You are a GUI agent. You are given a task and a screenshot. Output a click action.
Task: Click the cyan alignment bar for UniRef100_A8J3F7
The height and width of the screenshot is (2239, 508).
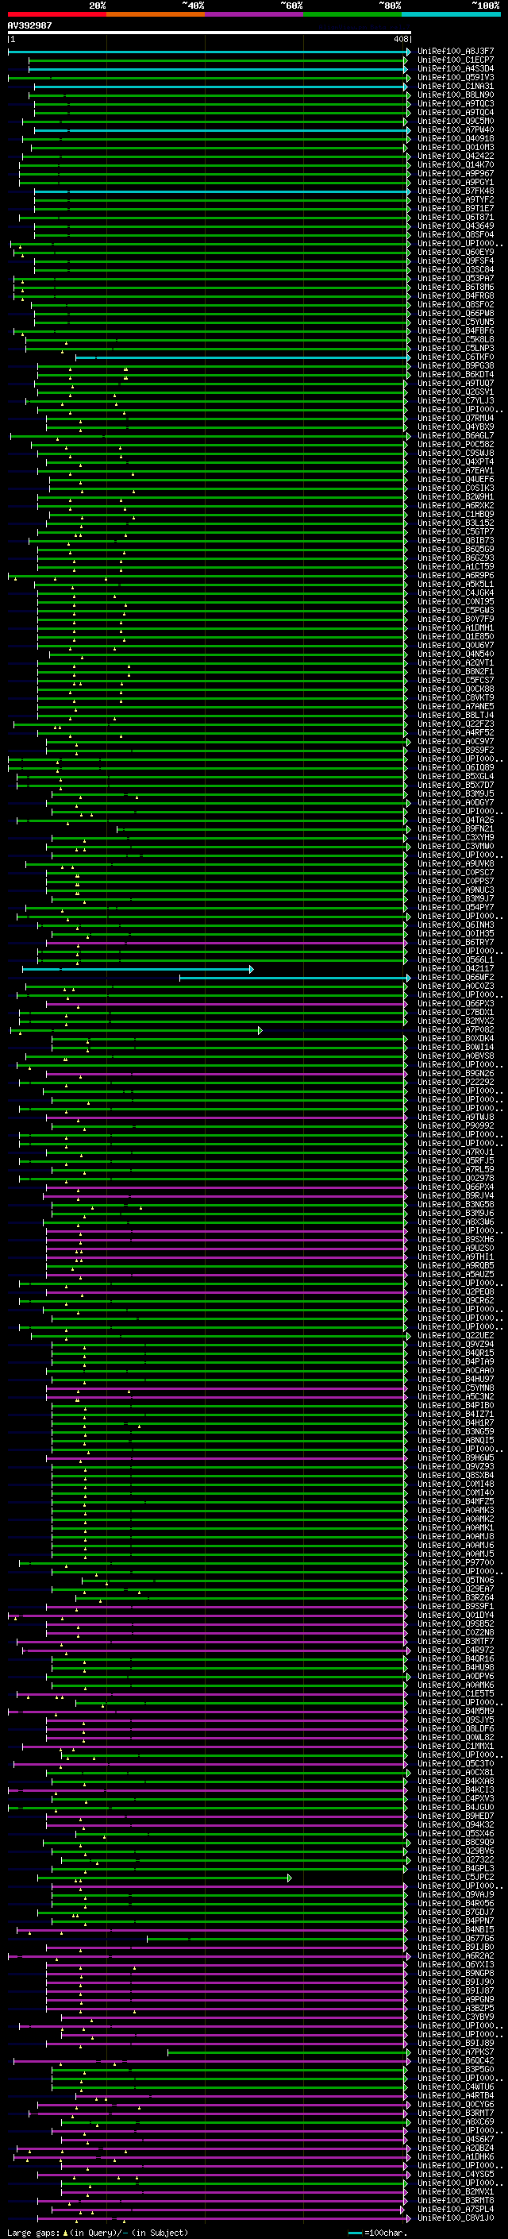point(209,52)
